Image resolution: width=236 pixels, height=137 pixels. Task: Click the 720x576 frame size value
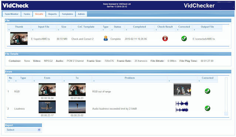109,61
